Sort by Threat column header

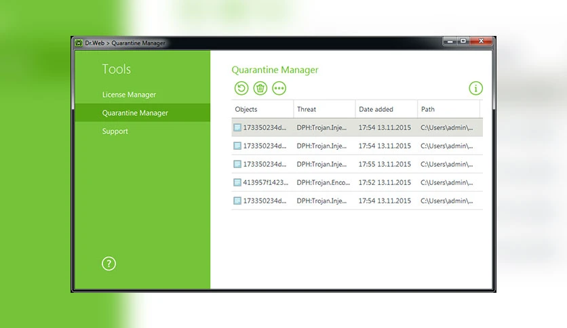click(x=324, y=109)
